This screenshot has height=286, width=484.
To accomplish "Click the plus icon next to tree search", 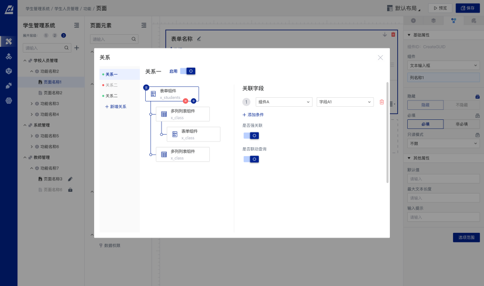I will coord(77,48).
